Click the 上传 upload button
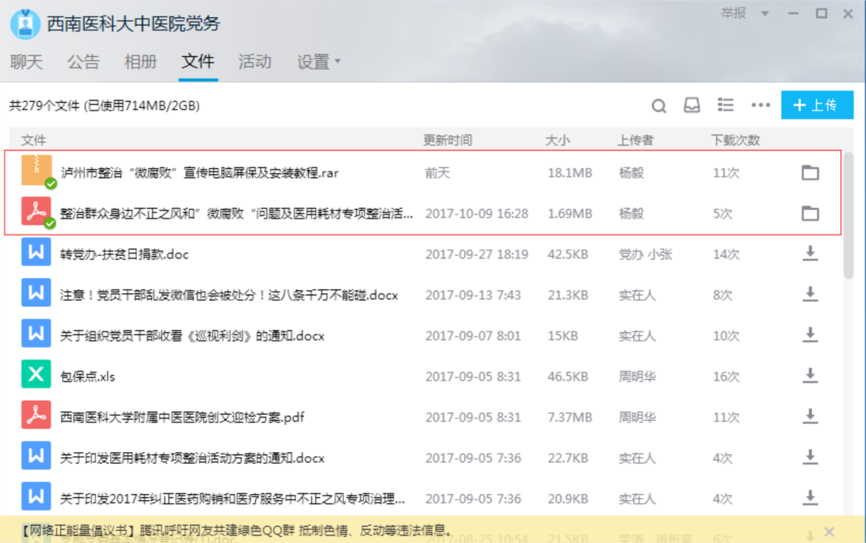The height and width of the screenshot is (543, 866). click(x=816, y=106)
